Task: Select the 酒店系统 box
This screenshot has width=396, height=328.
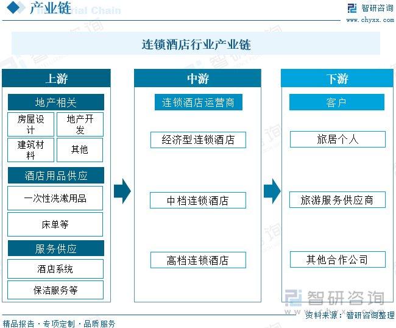Action: point(55,269)
